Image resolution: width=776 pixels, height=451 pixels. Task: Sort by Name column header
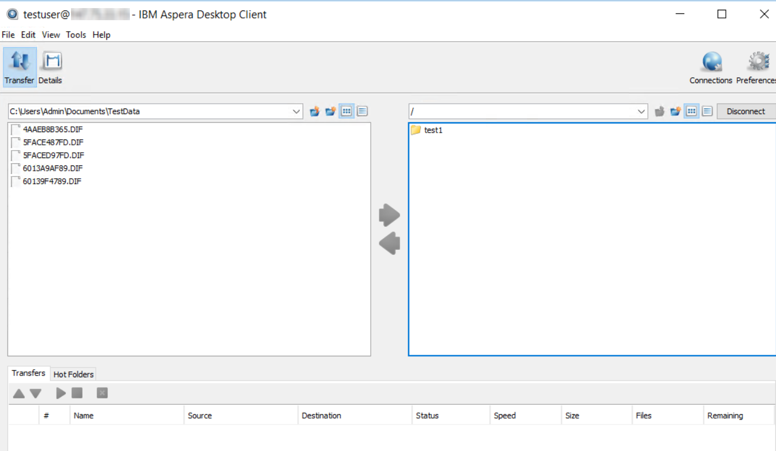[x=127, y=415]
